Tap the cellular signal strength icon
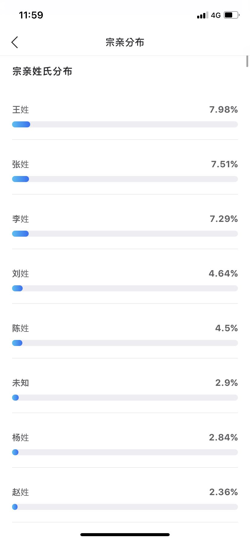This screenshot has width=250, height=541. pos(202,15)
